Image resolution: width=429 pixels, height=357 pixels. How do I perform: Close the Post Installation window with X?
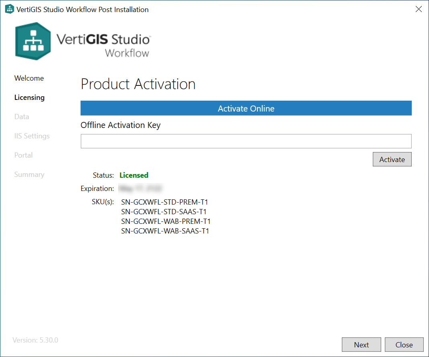[x=419, y=9]
